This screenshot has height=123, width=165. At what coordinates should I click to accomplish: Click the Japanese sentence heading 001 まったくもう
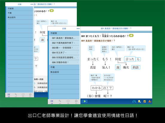click(x=105, y=36)
